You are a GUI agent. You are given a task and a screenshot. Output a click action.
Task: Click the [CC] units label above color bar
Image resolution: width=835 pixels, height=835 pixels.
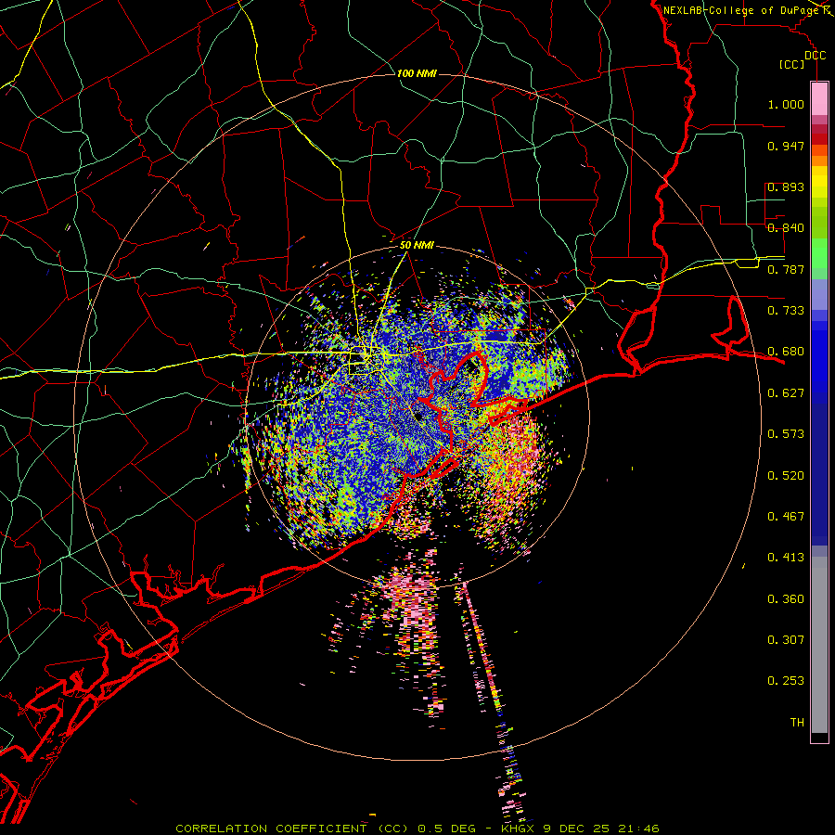tap(792, 64)
